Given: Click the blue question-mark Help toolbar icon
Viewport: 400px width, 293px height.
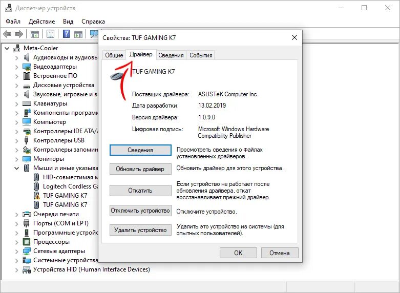Looking at the screenshot, I should [x=67, y=34].
